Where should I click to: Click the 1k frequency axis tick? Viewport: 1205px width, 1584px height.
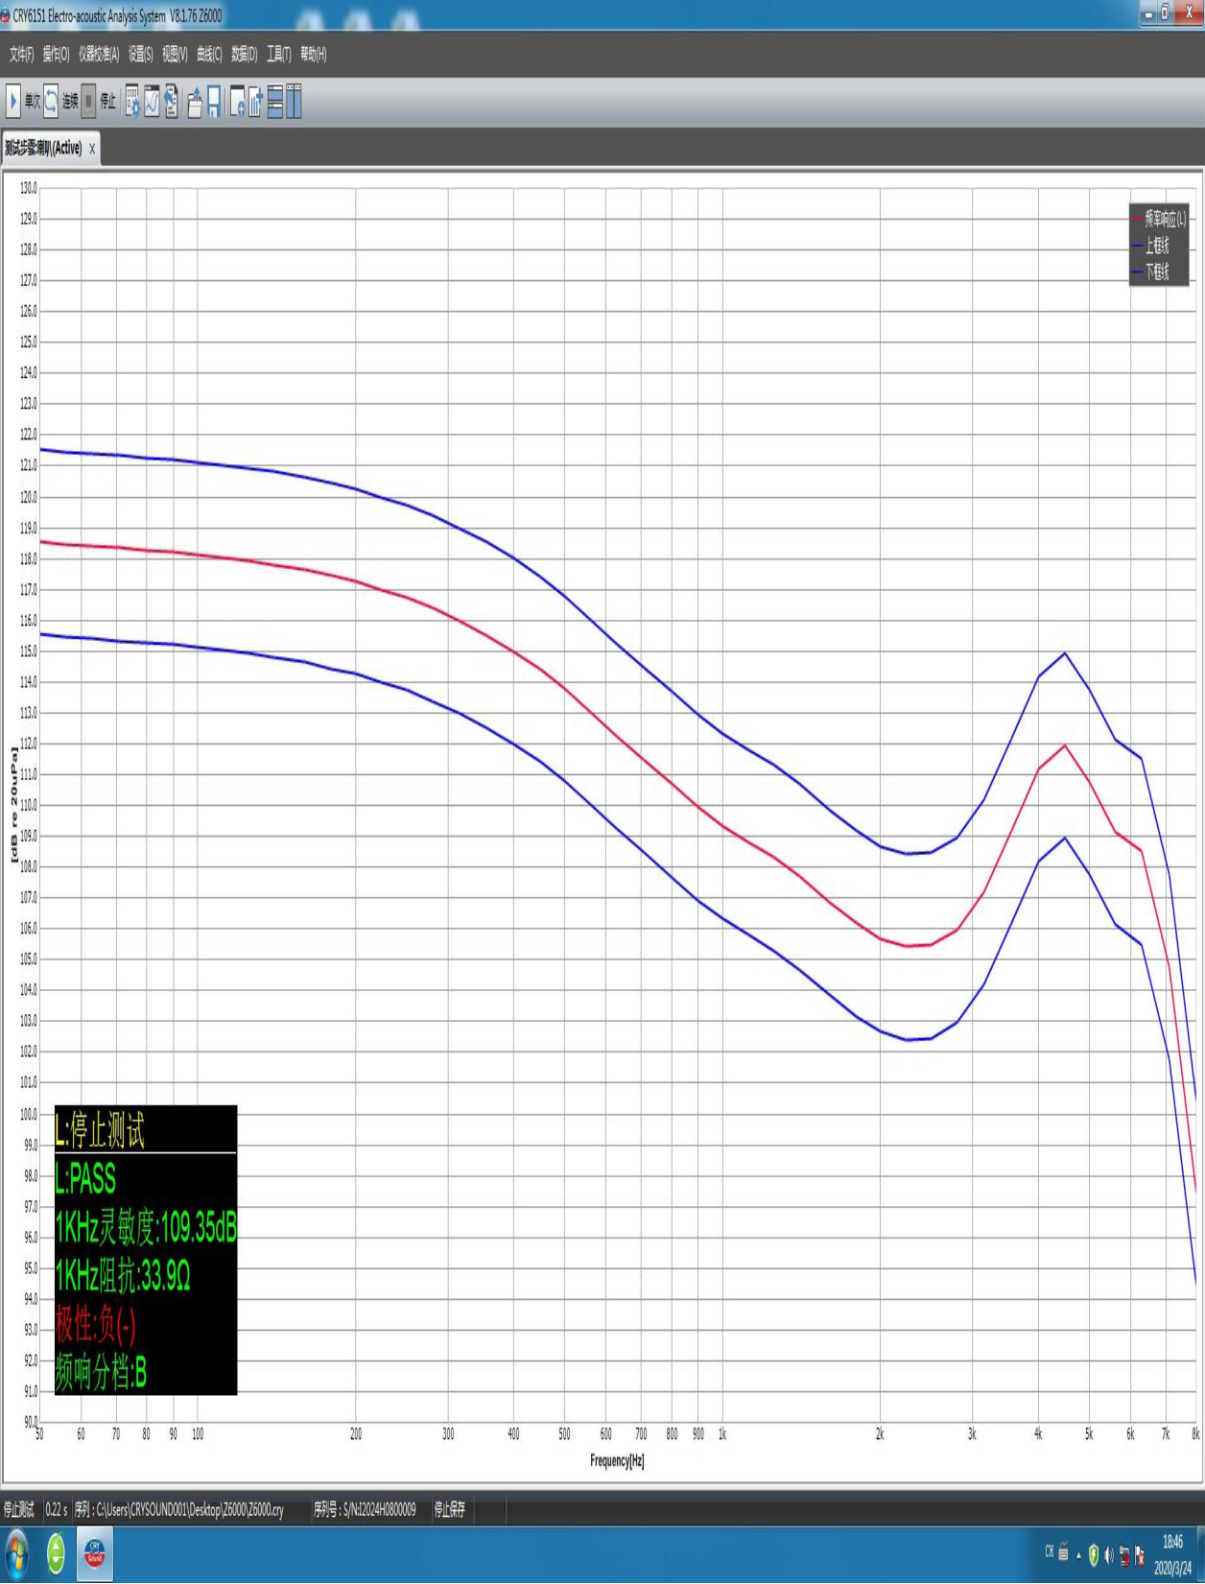722,1434
